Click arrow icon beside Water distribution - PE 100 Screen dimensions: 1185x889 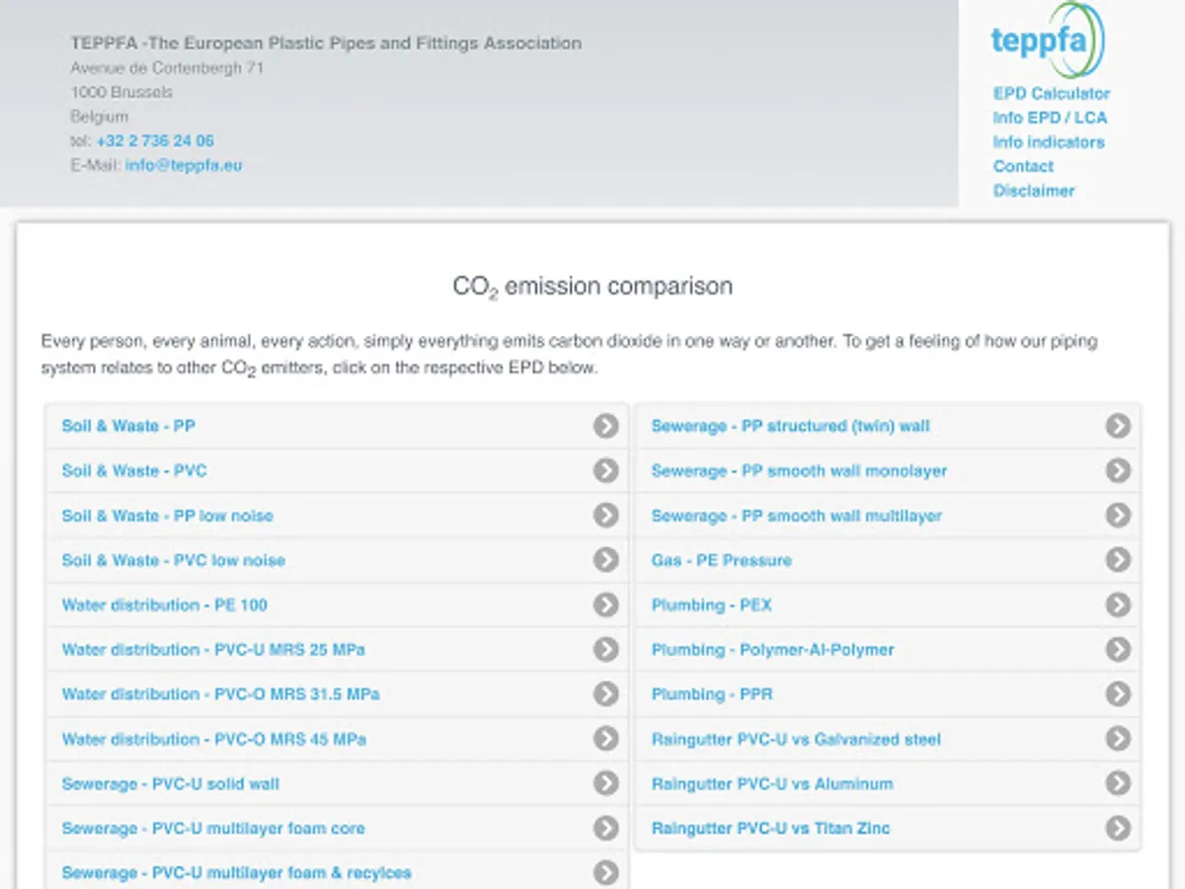click(x=605, y=605)
